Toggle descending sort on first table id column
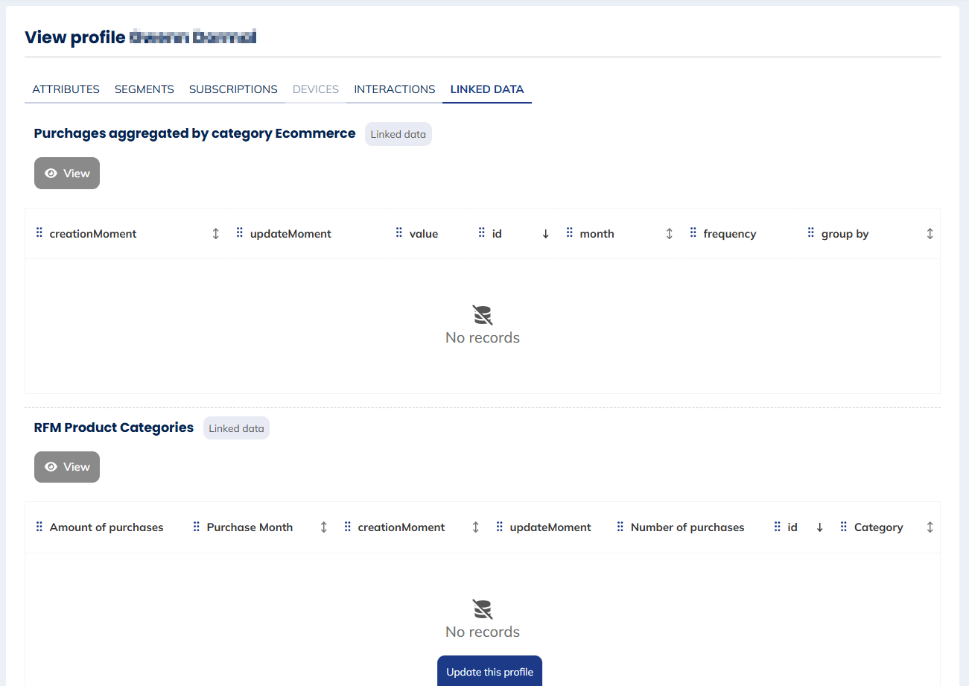 (546, 234)
